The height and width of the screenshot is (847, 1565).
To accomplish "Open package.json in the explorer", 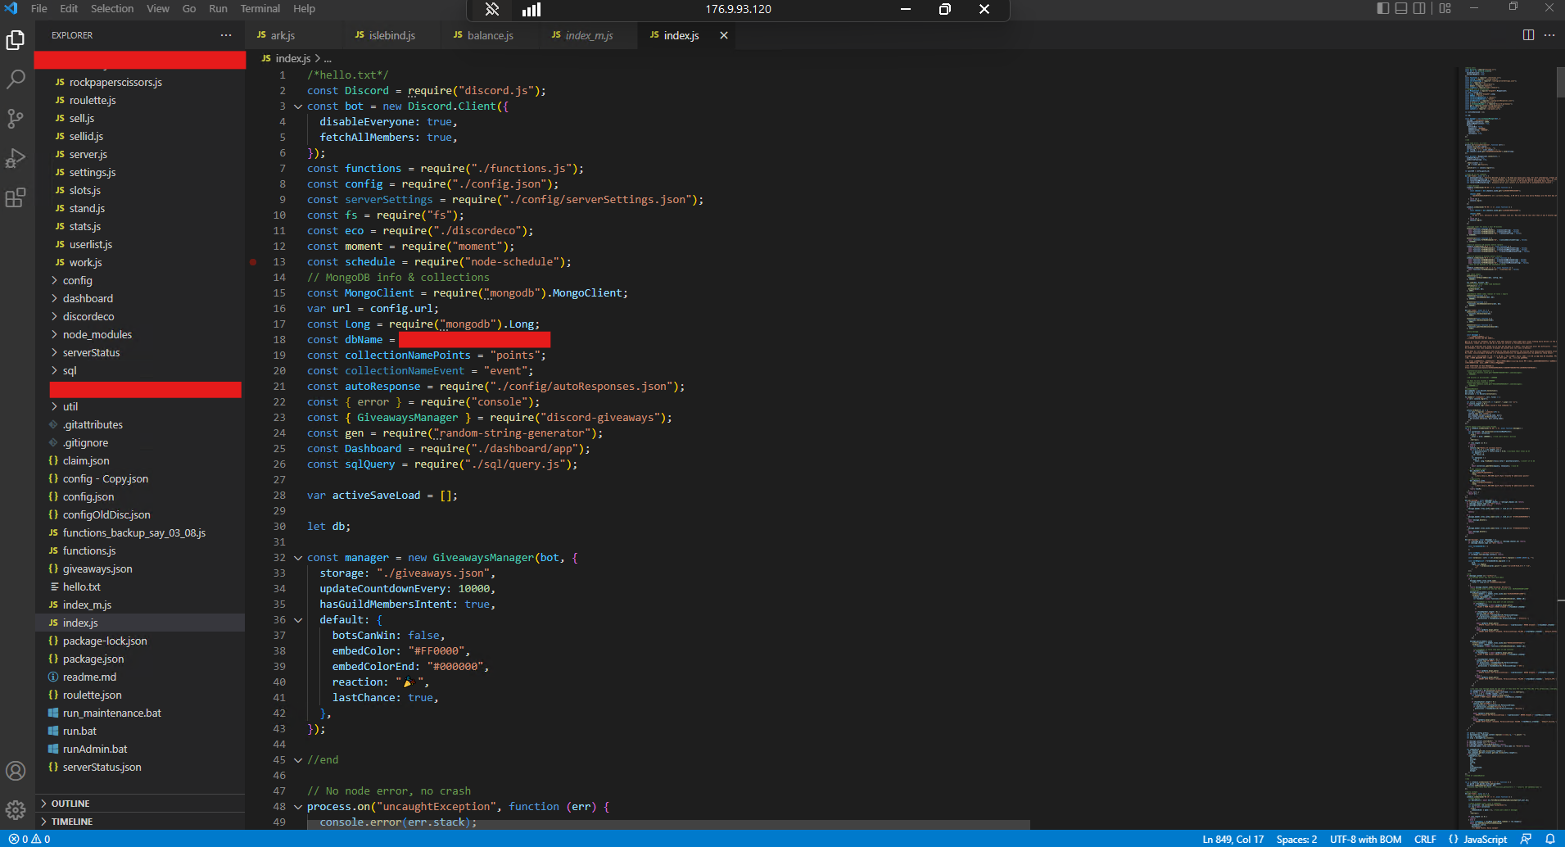I will pyautogui.click(x=93, y=659).
